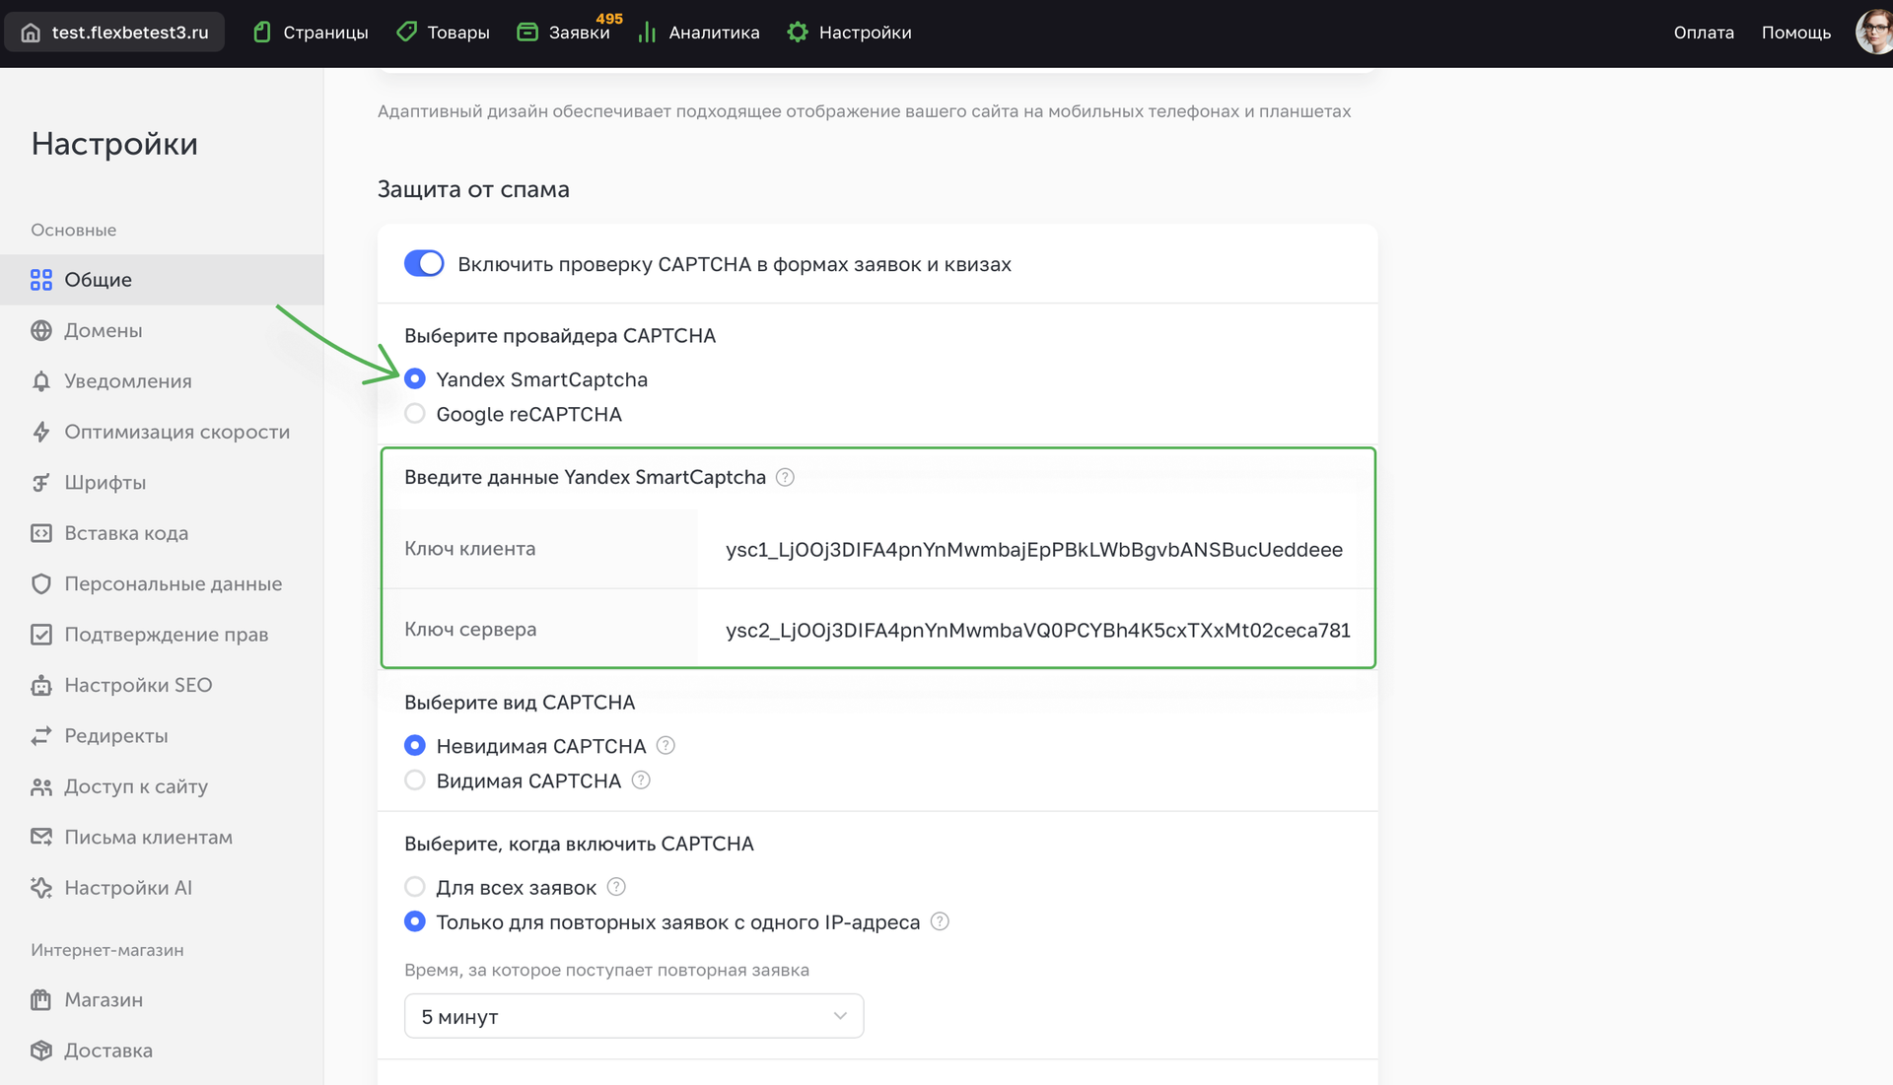1893x1085 pixels.
Task: Open the Товары section
Action: pyautogui.click(x=456, y=32)
